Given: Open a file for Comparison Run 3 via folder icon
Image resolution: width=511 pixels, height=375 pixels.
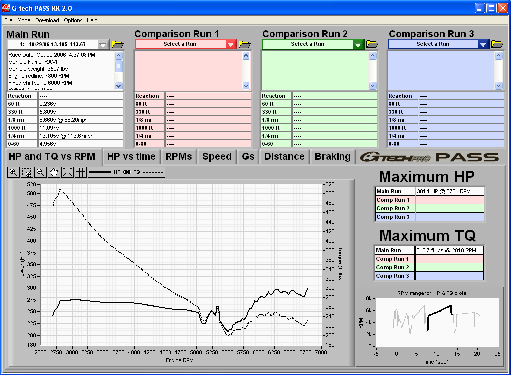Looking at the screenshot, I should pyautogui.click(x=497, y=44).
